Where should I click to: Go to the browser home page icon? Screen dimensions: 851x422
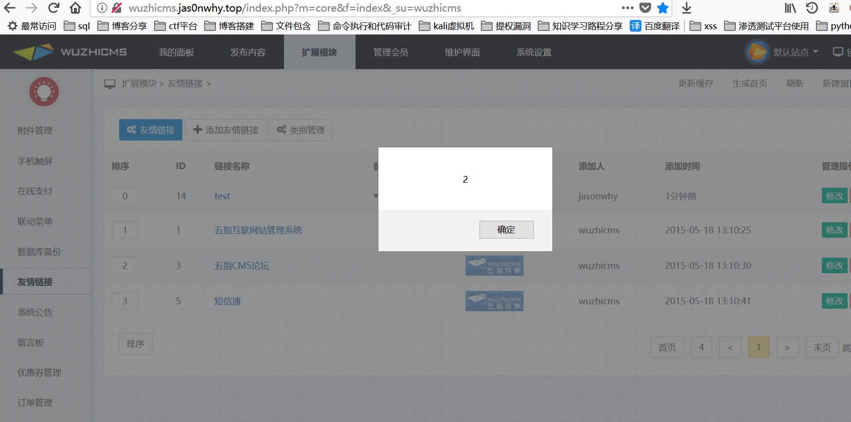[x=75, y=8]
